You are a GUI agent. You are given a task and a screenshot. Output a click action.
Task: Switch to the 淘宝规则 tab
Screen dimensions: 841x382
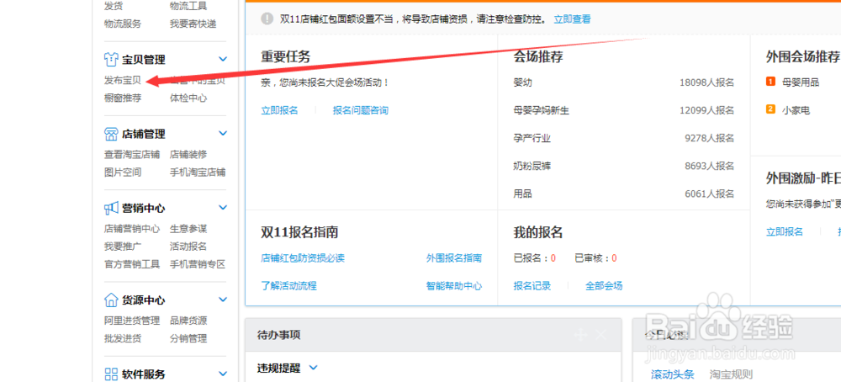click(x=731, y=374)
